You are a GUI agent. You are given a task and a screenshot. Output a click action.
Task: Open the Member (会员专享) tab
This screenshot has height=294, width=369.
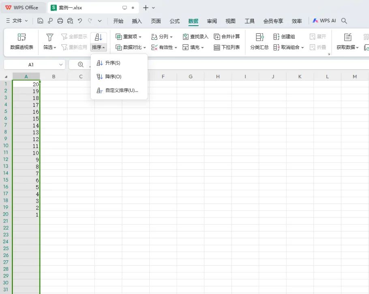click(x=273, y=21)
